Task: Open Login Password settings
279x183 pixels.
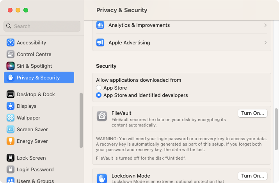Action: 39,169
